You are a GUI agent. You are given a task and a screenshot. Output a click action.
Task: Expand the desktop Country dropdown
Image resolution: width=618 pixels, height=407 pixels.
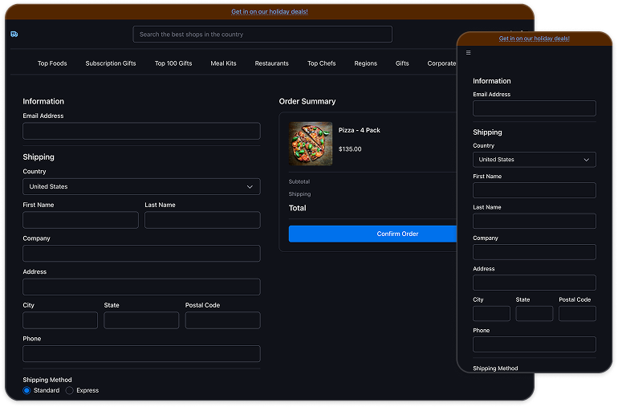[141, 186]
